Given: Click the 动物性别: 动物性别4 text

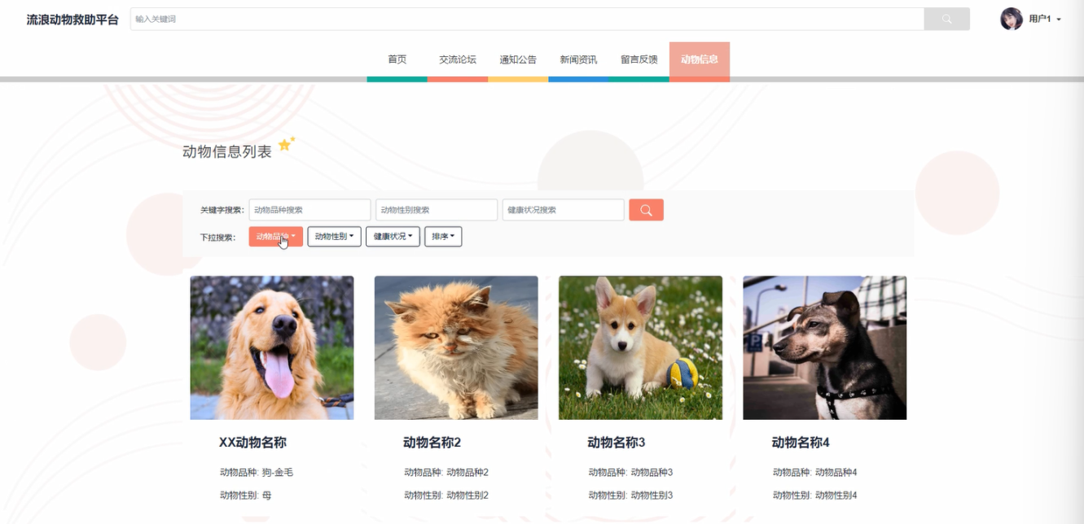Looking at the screenshot, I should click(814, 495).
